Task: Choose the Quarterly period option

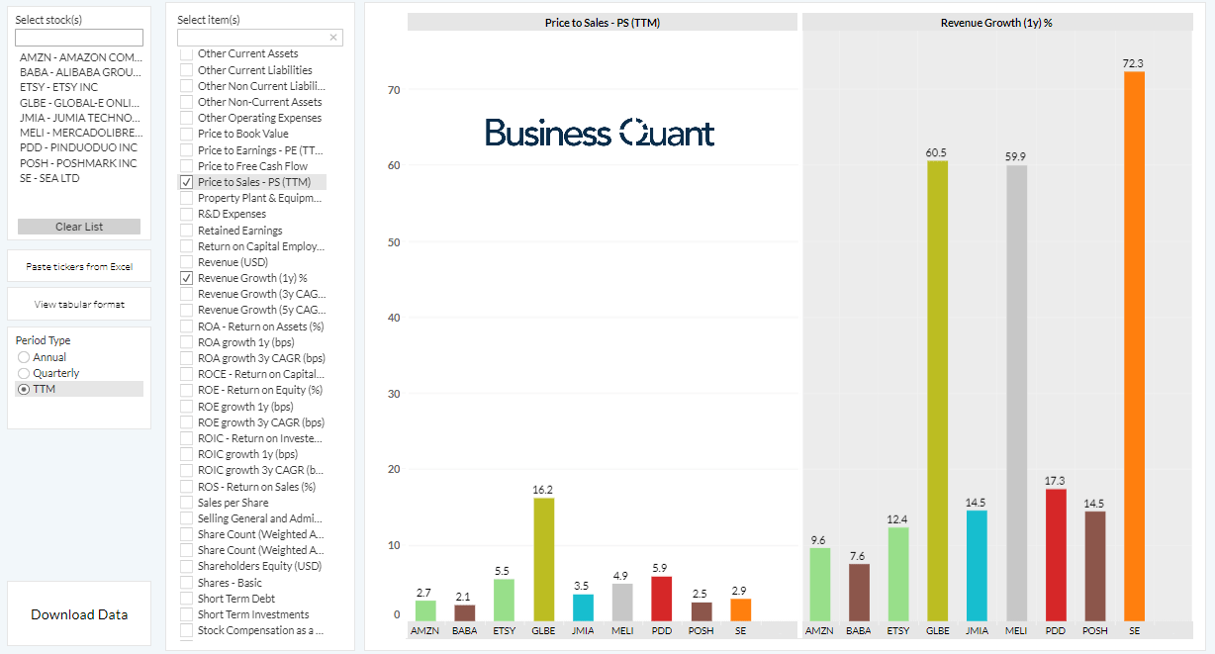Action: 24,373
